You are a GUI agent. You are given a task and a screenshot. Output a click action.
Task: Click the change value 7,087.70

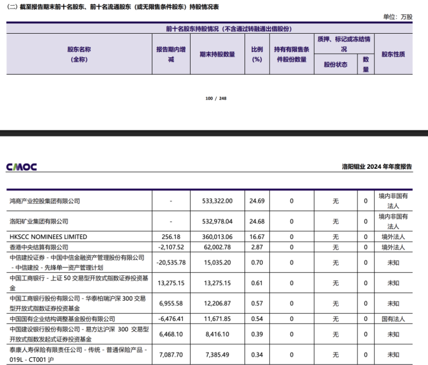pos(171,355)
